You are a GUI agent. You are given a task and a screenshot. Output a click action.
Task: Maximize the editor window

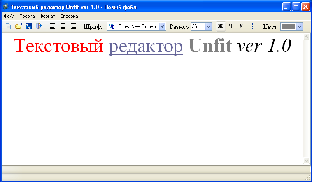tap(296, 7)
